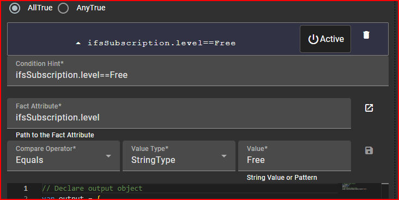
Task: Open the Compare Operator dropdown
Action: (63, 156)
